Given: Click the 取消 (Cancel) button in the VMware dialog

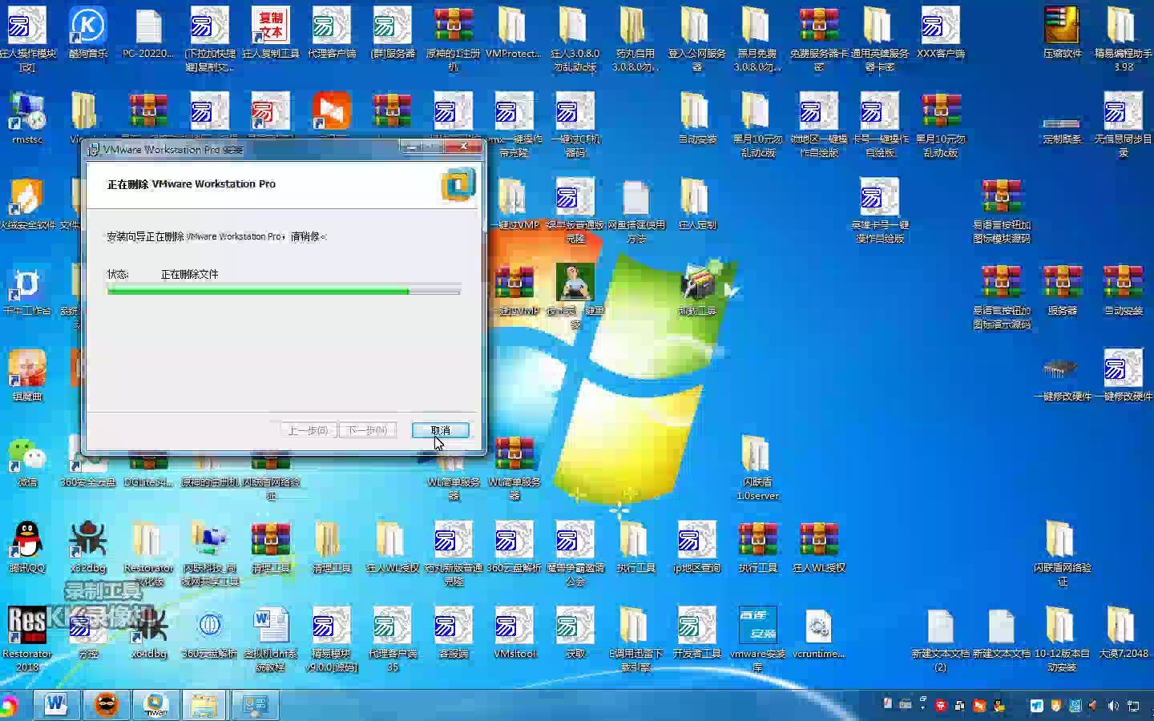Looking at the screenshot, I should (x=440, y=430).
